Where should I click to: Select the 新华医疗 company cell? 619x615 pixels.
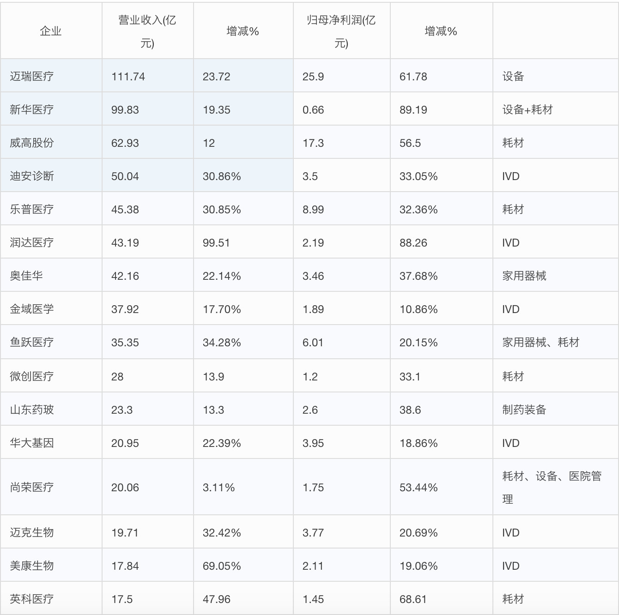tap(51, 109)
